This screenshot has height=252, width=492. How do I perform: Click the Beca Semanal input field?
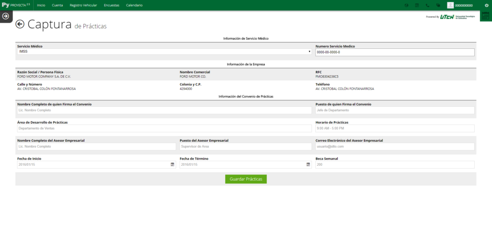[394, 164]
